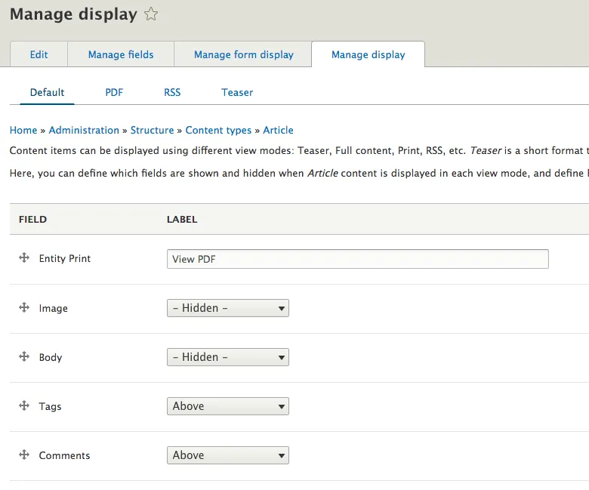Open the Structure breadcrumb link
The image size is (589, 490).
point(152,130)
